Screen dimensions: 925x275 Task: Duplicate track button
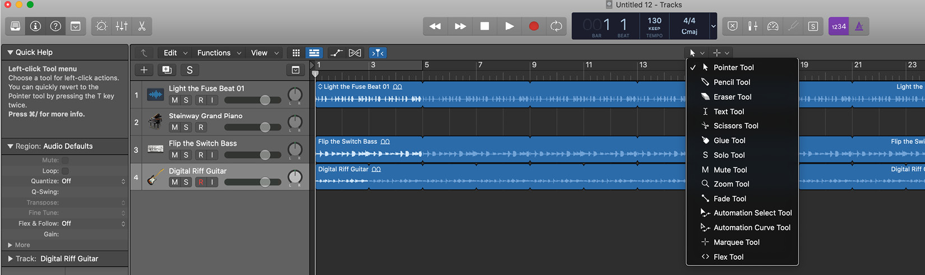(166, 70)
